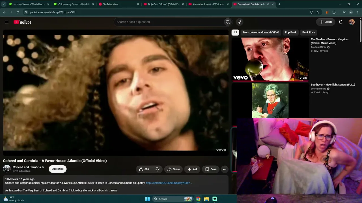Screen dimensions: 362x203
Task: Open the Chrome three-dot menu
Action: pos(357,12)
